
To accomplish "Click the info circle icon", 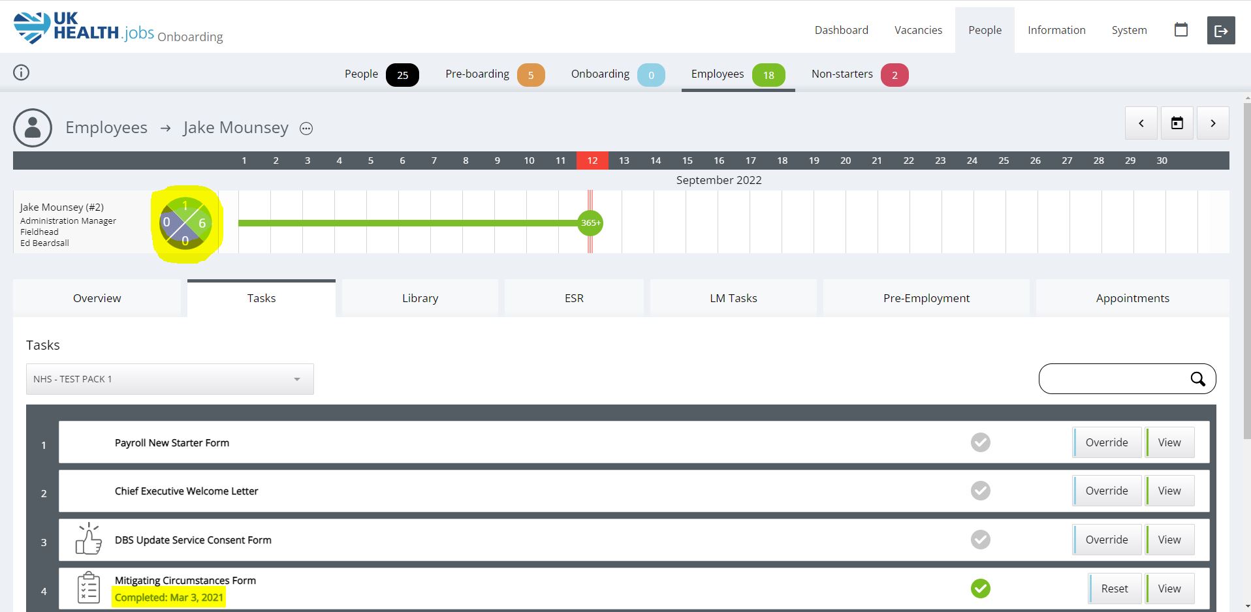I will click(22, 72).
